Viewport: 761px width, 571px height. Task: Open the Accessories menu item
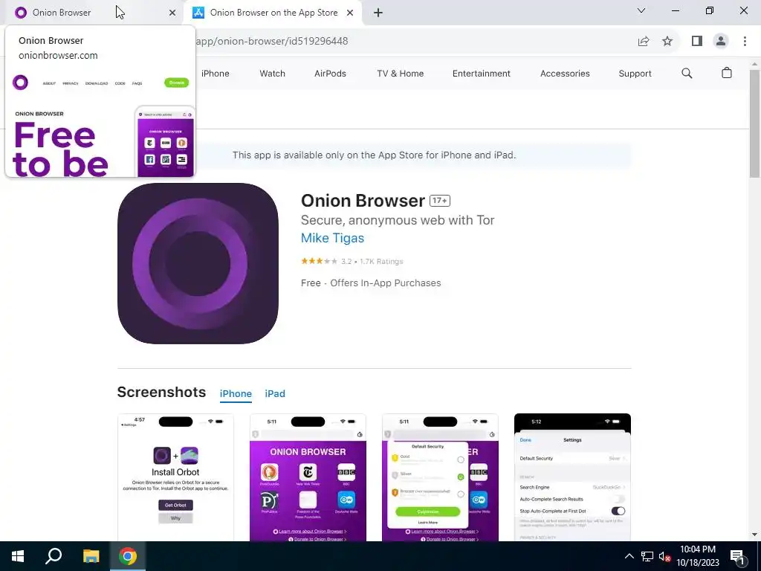click(x=565, y=74)
